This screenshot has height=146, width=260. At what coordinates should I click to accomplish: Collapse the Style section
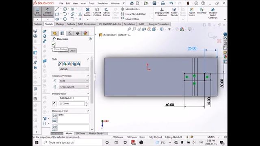click(x=88, y=59)
